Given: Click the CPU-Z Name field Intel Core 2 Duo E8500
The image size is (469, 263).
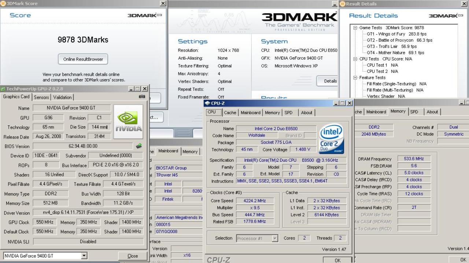Looking at the screenshot, I should [276, 129].
